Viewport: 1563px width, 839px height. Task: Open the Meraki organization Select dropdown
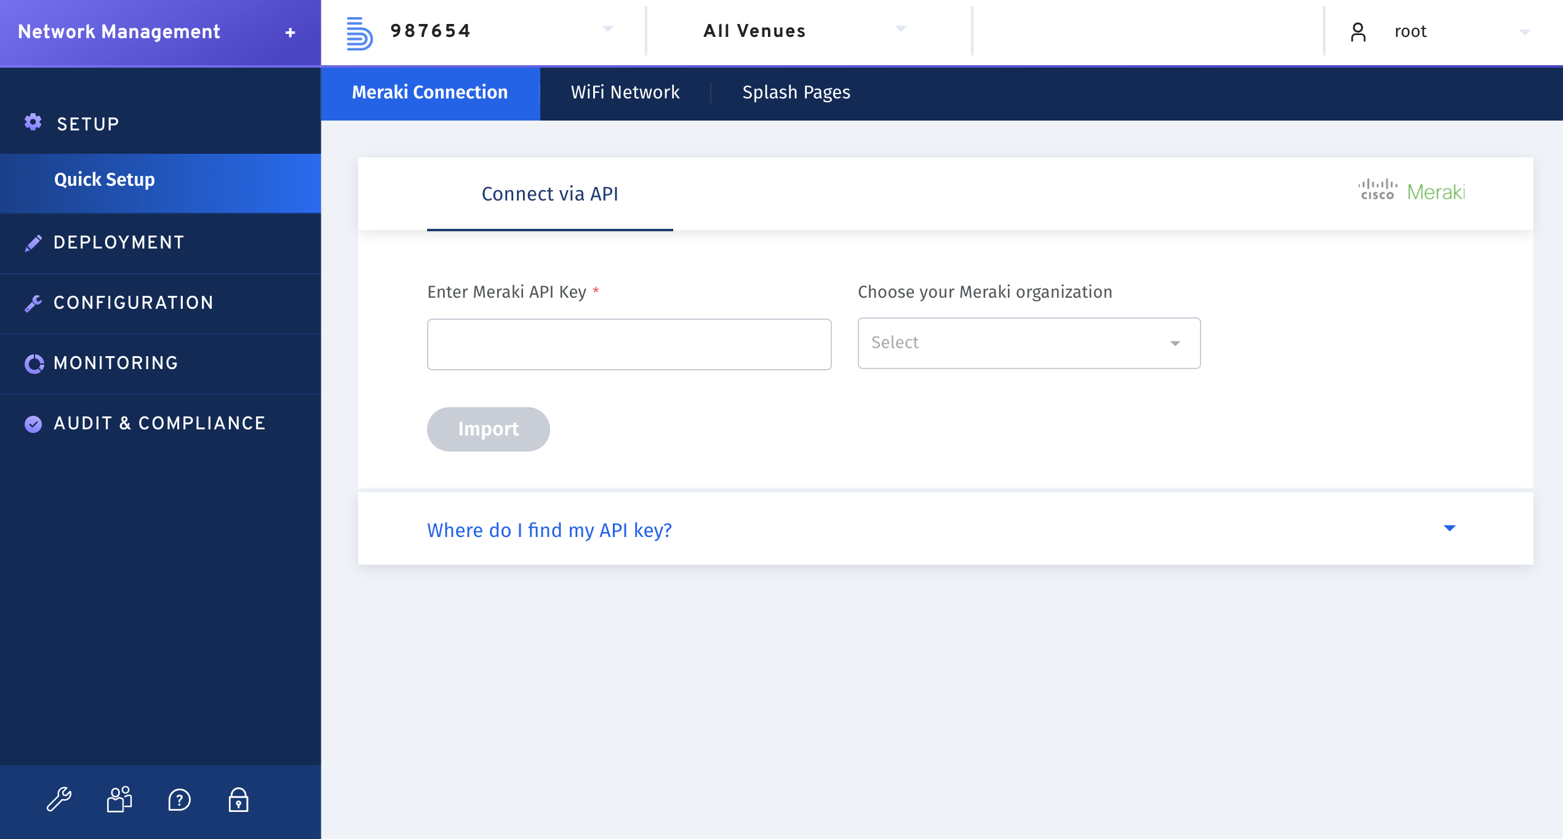click(x=1028, y=343)
